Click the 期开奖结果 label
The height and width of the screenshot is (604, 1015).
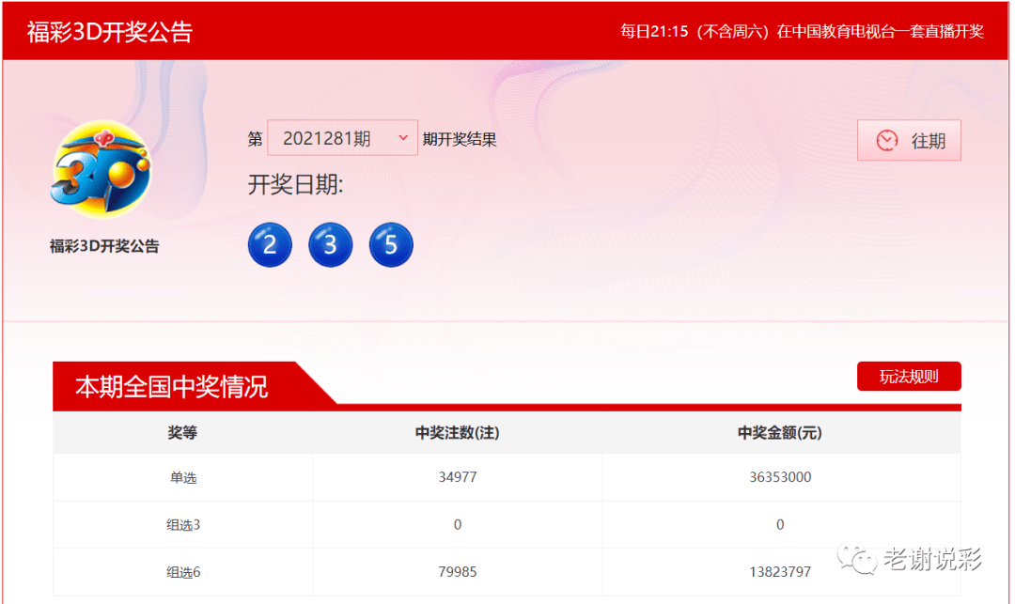point(460,140)
